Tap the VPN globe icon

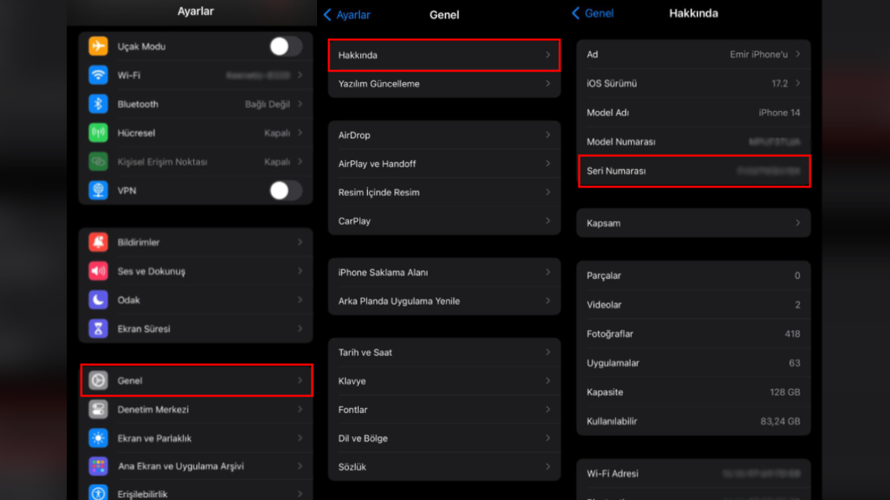point(98,190)
